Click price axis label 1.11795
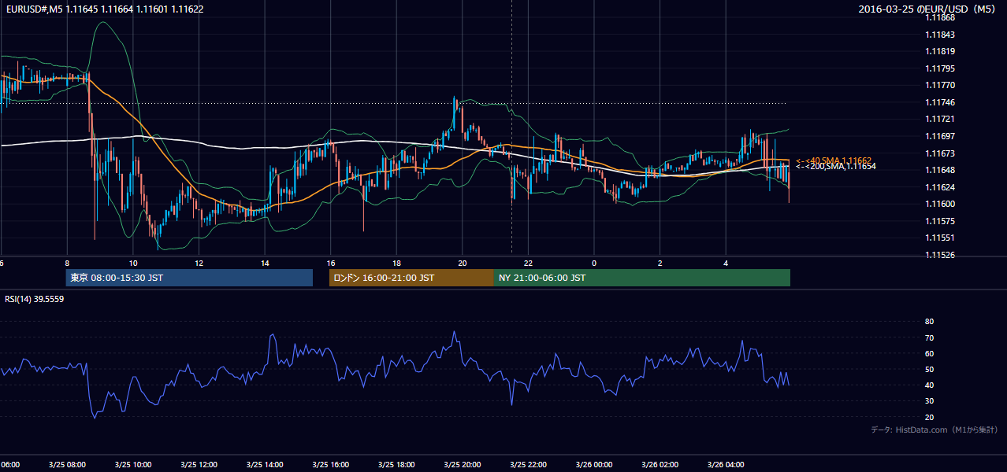1007x472 pixels. click(939, 69)
